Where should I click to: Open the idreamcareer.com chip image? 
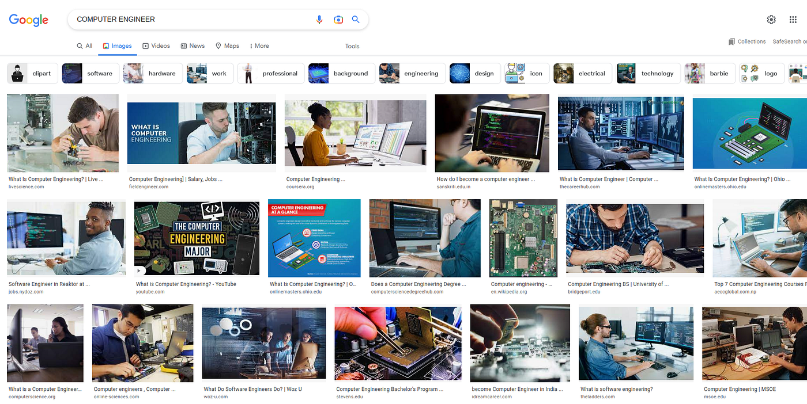tap(520, 344)
